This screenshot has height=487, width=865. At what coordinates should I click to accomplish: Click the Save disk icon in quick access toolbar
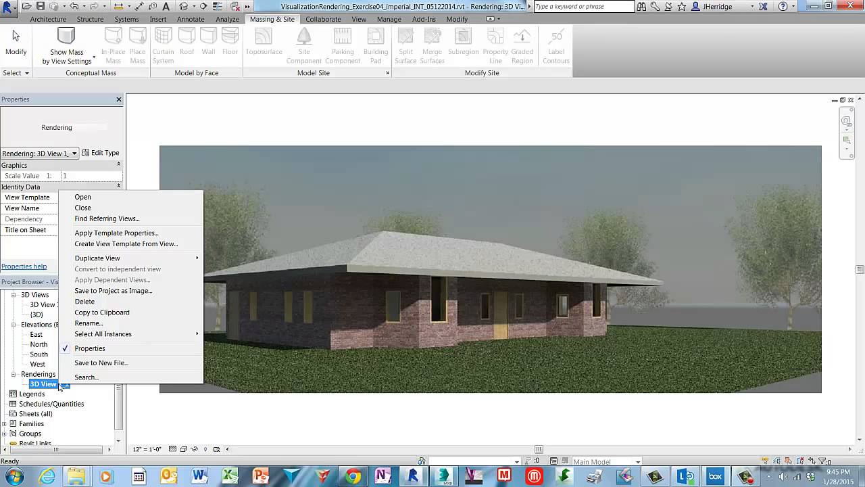(41, 6)
